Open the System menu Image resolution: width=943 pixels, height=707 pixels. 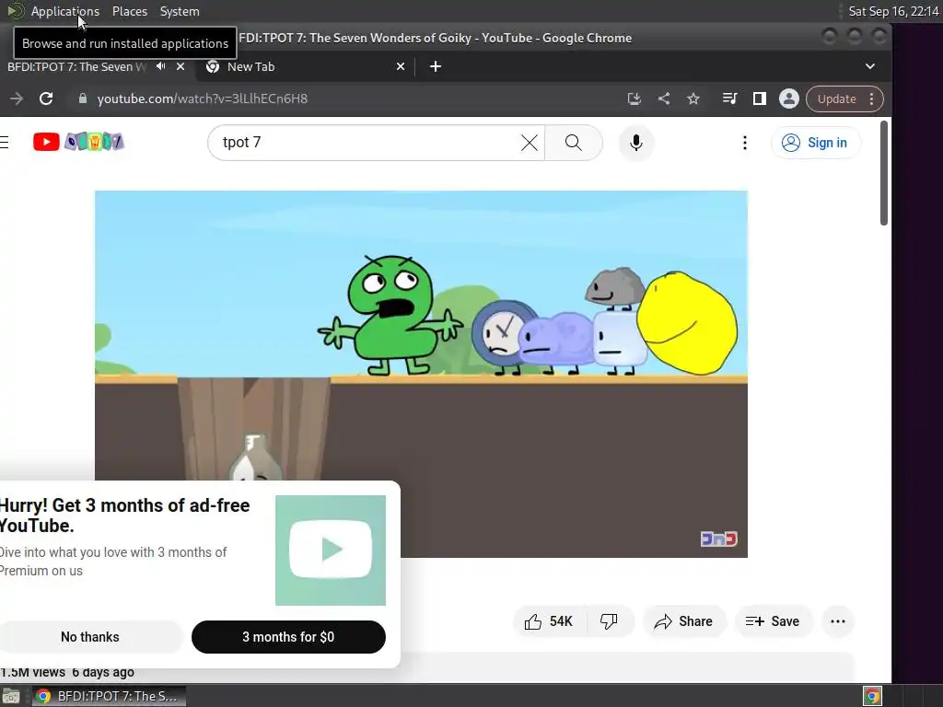click(x=180, y=11)
